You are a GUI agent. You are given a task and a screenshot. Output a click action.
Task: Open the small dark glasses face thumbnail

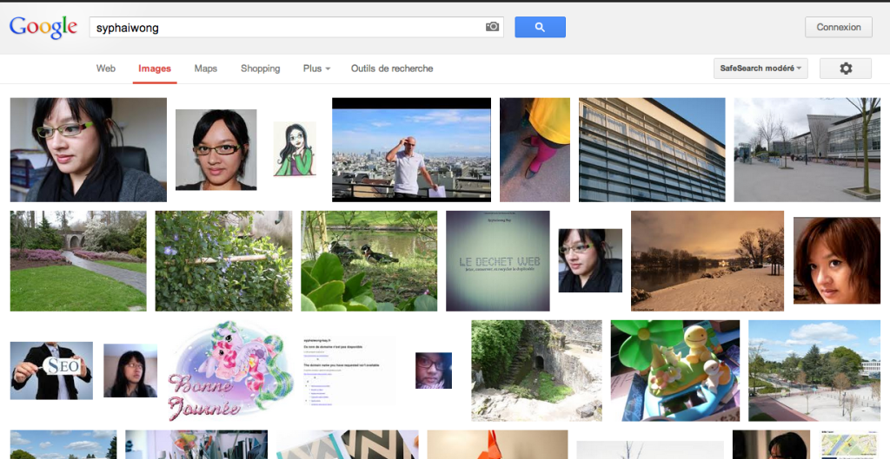(434, 370)
